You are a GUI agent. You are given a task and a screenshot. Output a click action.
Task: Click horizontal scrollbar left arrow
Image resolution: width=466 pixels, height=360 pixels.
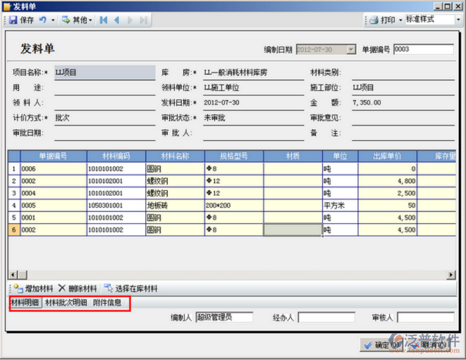point(13,275)
